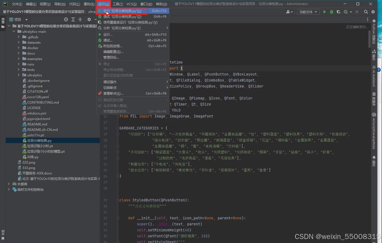
Task: Open the AI Assistant side panel
Action: [374, 76]
